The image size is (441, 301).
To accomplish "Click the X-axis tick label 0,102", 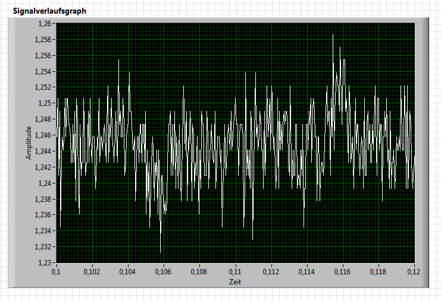I will (x=92, y=271).
